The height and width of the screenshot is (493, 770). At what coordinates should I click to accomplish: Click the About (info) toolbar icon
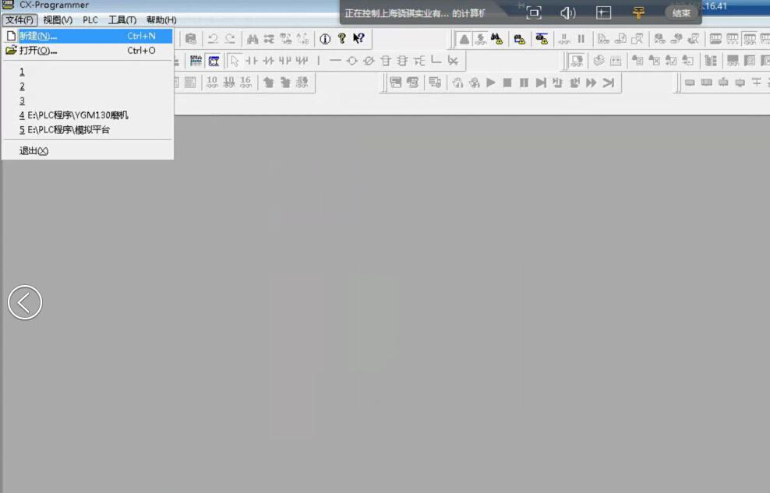tap(325, 39)
